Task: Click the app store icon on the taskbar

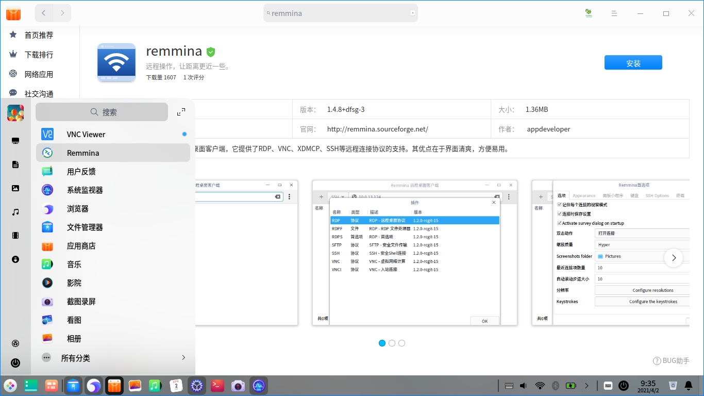Action: tap(114, 386)
